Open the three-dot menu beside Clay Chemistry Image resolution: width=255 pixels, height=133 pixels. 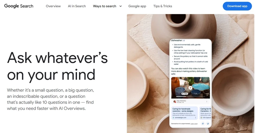207,102
